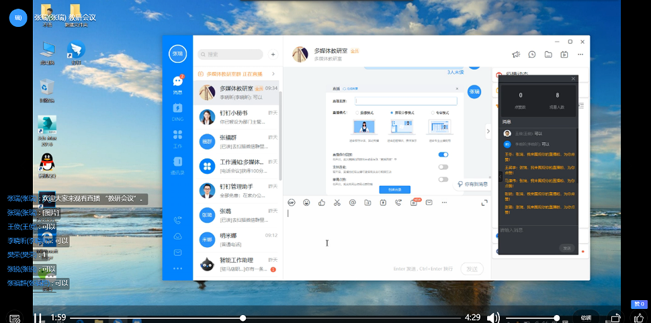Viewport: 651px width, 323px height.
Task: Open the Messages (消息) tab in sidebar
Action: tap(177, 85)
